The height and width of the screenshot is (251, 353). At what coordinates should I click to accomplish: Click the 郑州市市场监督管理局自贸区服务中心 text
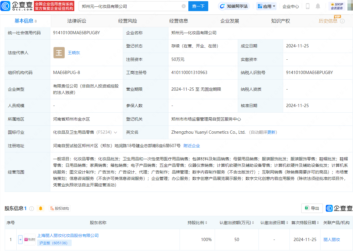pos(206,119)
